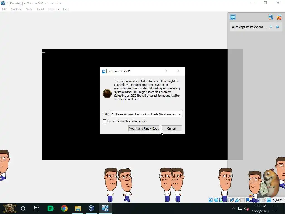Select the running VM taskbar icon
The height and width of the screenshot is (214, 285).
(105, 208)
